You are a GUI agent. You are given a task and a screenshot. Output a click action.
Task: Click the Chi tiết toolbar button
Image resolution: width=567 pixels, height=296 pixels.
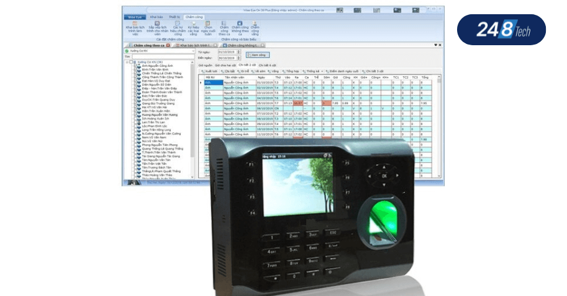[228, 71]
